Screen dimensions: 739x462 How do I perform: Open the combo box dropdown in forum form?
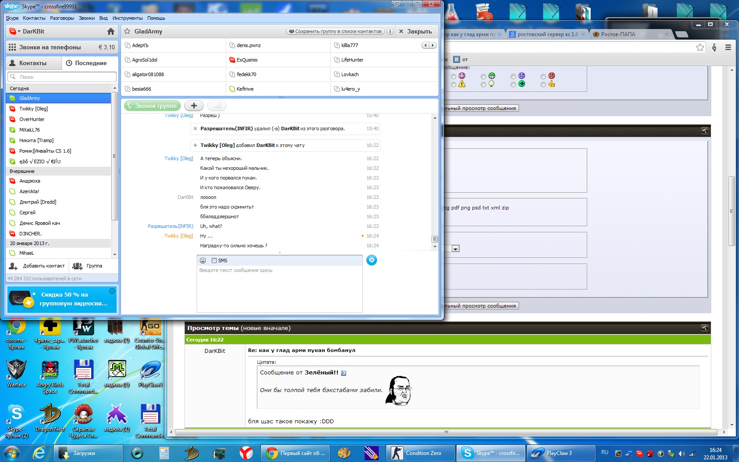point(455,249)
